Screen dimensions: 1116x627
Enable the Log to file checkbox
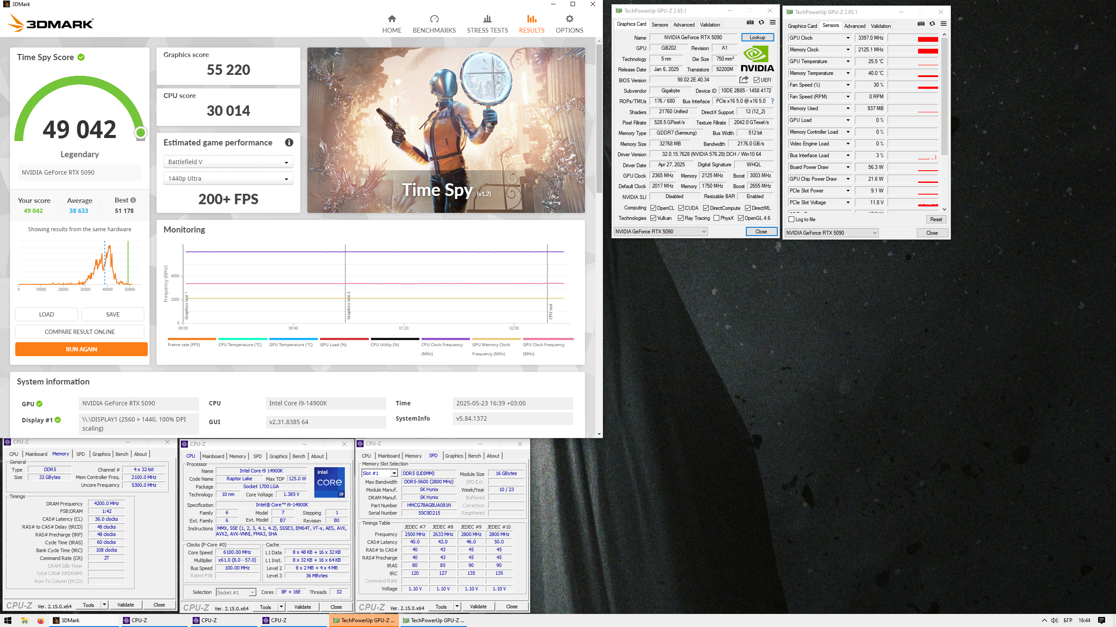(x=792, y=219)
